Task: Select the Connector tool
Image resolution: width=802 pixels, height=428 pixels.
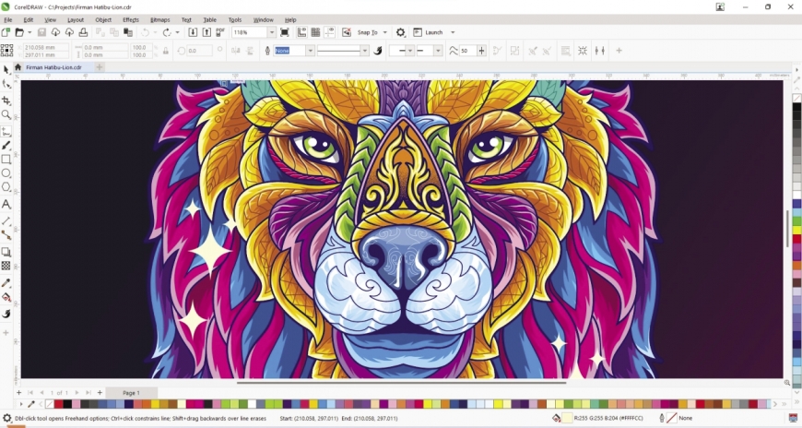Action: point(6,235)
